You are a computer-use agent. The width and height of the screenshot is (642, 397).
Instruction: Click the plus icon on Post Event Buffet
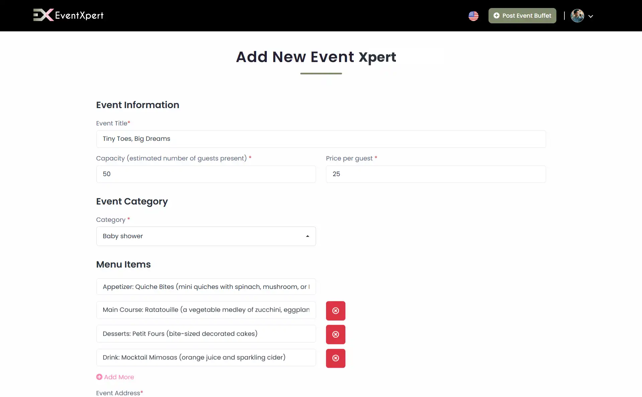point(496,15)
